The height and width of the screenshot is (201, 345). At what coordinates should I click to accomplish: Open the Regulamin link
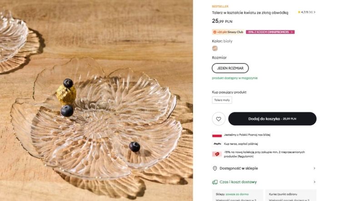point(246,157)
